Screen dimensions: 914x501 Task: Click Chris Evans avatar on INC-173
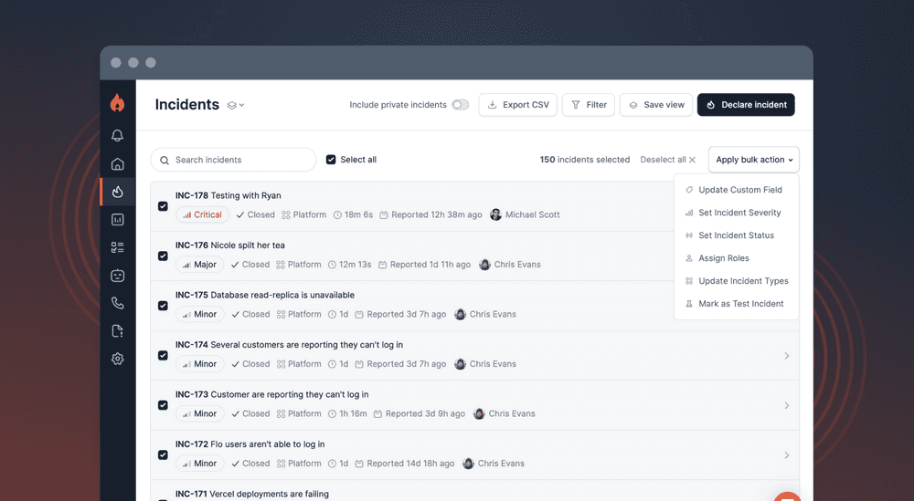pos(479,413)
